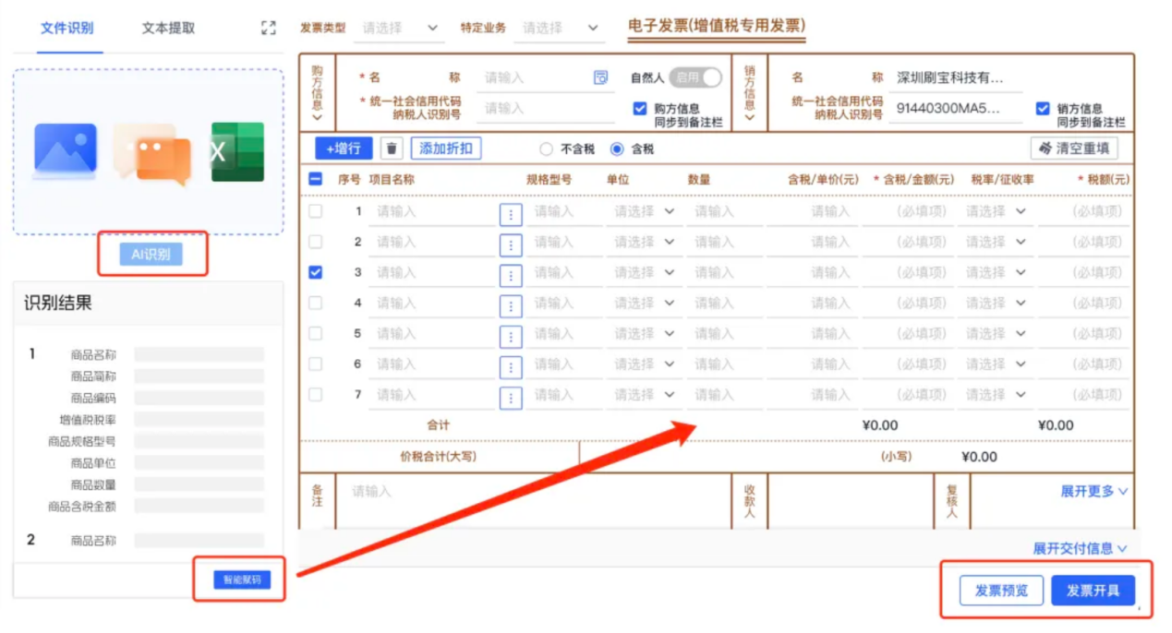Switch to the 文件识别 tab
The width and height of the screenshot is (1172, 633).
pyautogui.click(x=66, y=28)
